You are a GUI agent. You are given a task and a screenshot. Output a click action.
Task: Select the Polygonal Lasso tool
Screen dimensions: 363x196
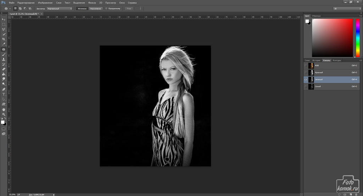[x=4, y=29]
